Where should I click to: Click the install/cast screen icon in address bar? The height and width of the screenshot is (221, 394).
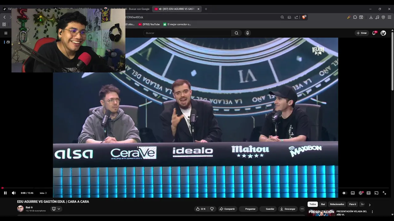coord(289,17)
